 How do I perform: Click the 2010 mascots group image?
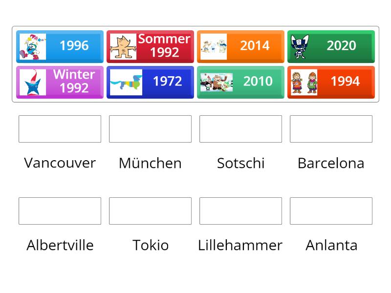point(216,82)
